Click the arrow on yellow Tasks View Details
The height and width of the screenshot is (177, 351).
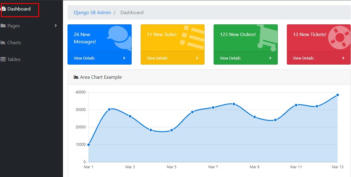click(197, 58)
